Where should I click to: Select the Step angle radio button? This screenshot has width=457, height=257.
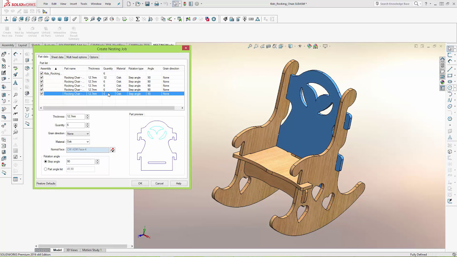(45, 162)
